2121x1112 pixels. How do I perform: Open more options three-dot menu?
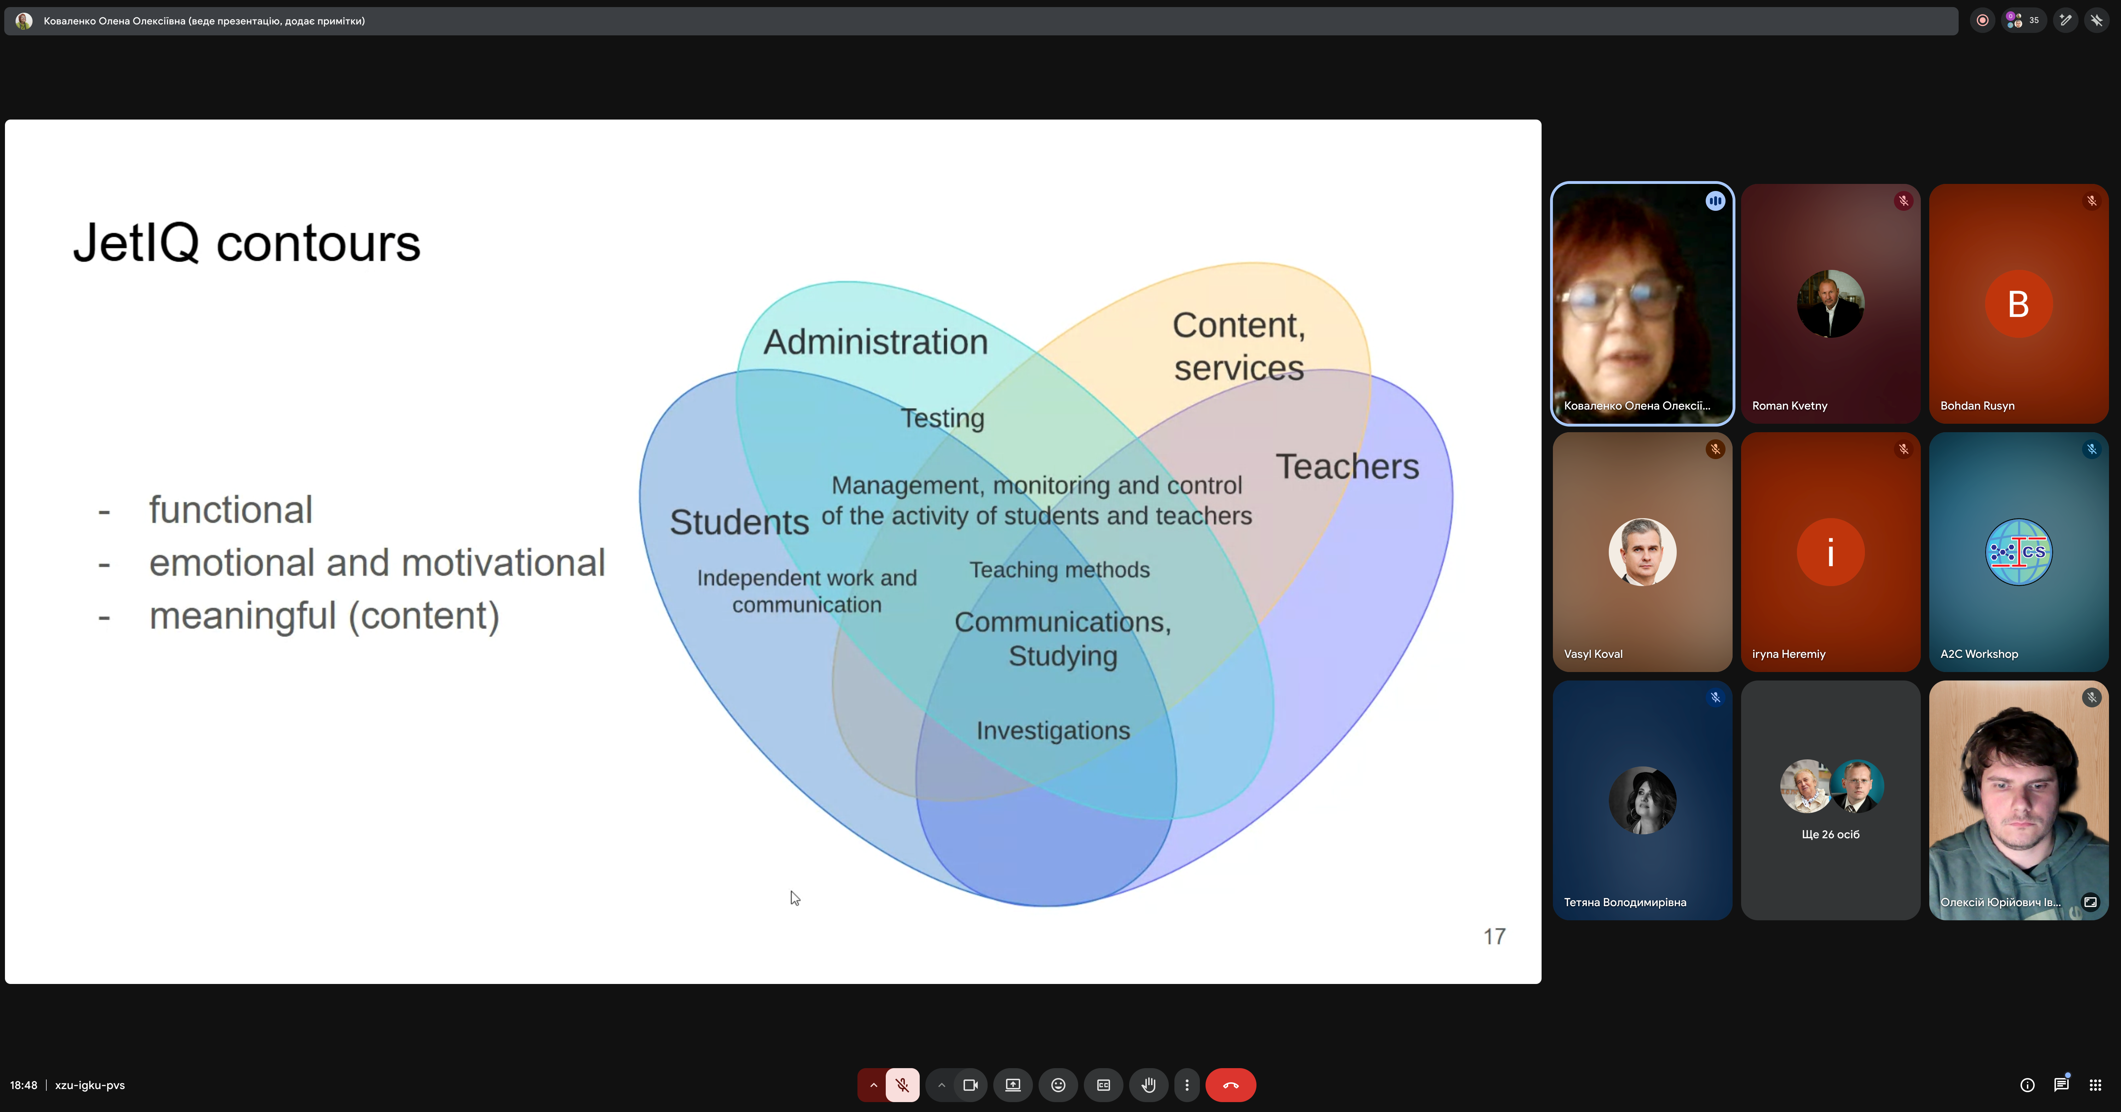tap(1186, 1085)
